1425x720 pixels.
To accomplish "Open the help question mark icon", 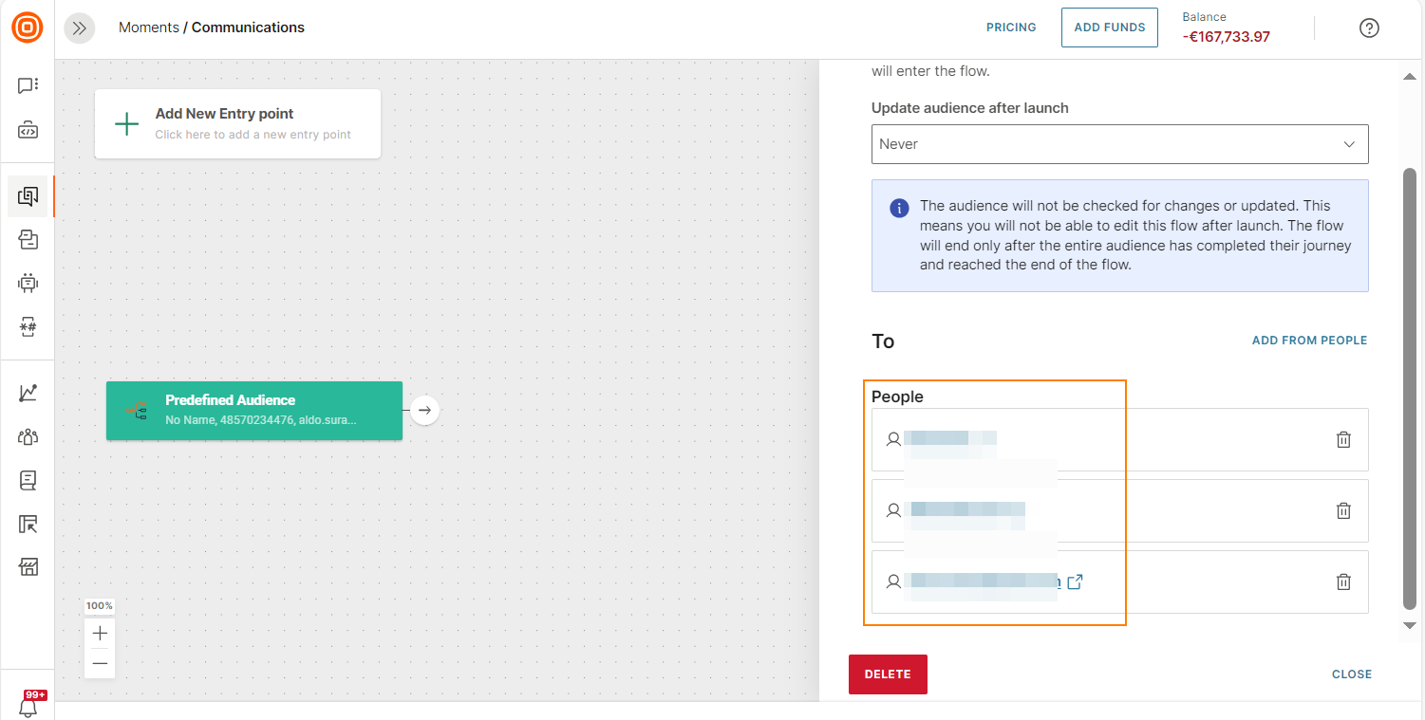I will point(1369,28).
